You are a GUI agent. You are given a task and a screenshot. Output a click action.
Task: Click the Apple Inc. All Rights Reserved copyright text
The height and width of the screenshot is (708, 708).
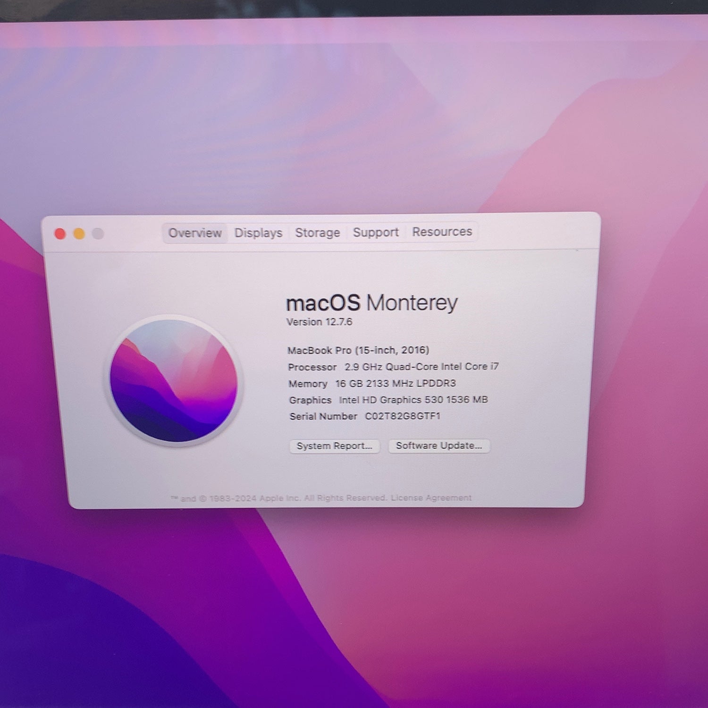pos(278,498)
